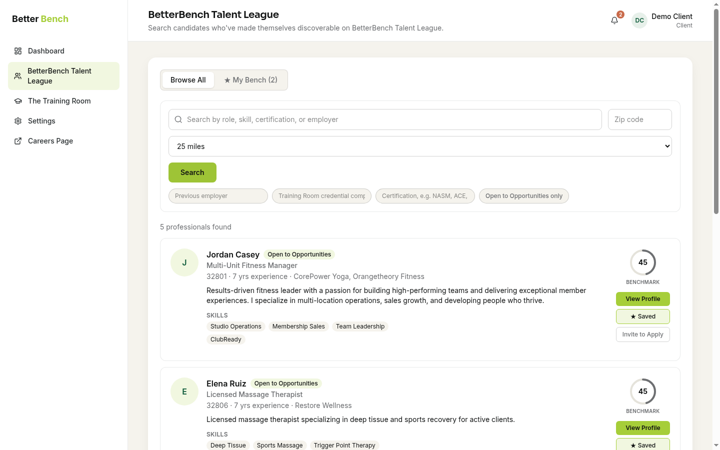Click the Settings gear icon
720x450 pixels.
tap(18, 121)
